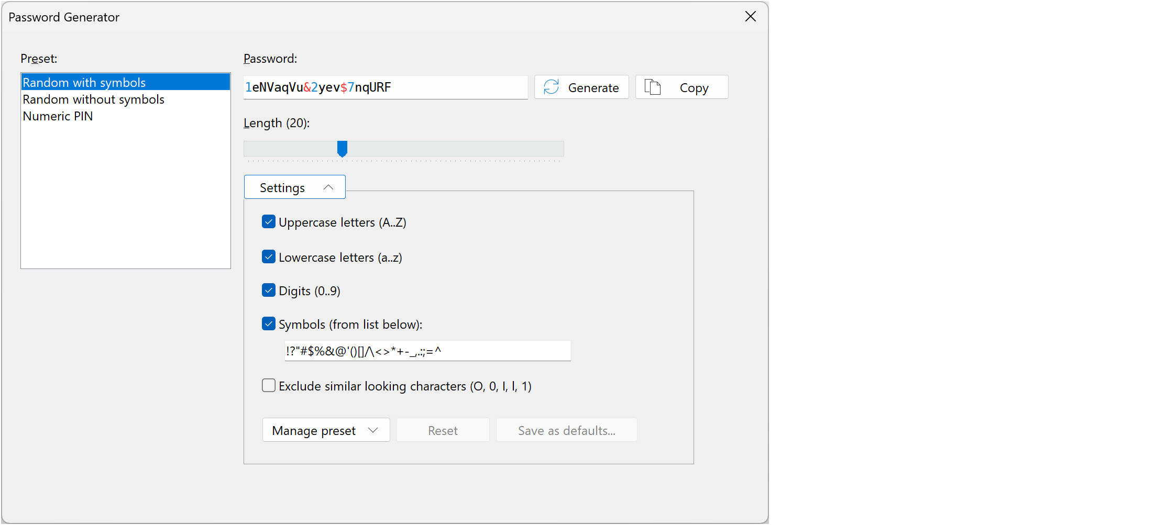Enable Exclude similar looking characters
The height and width of the screenshot is (525, 1155).
tap(269, 386)
